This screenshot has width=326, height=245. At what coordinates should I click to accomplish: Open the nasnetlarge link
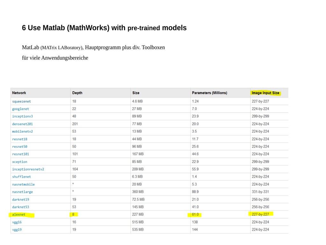22,192
